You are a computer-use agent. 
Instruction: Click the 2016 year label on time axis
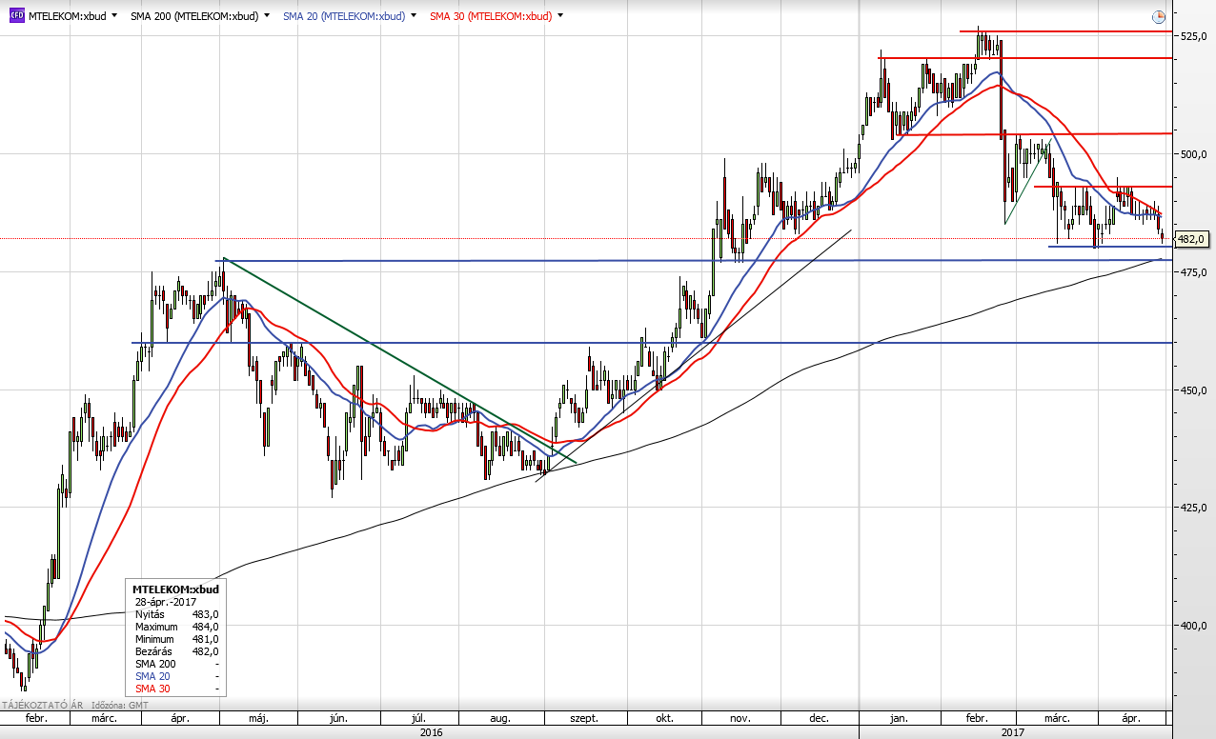coord(432,732)
